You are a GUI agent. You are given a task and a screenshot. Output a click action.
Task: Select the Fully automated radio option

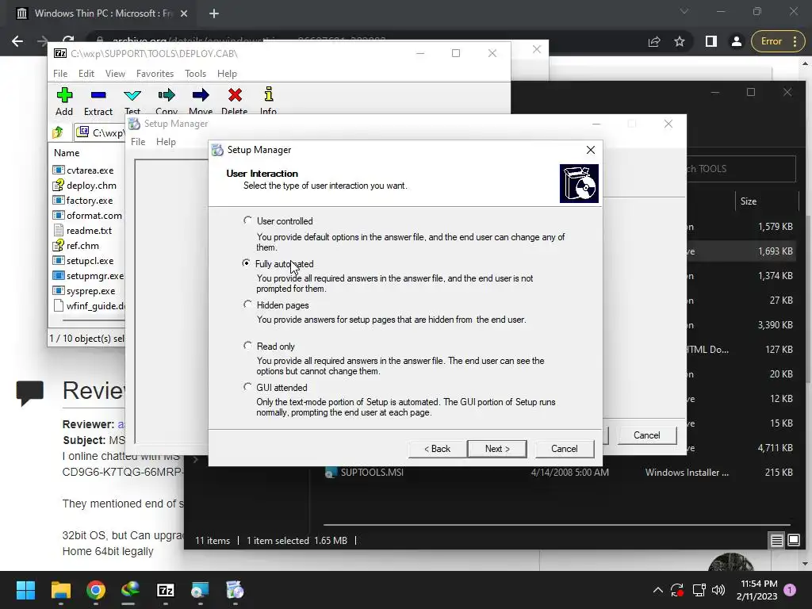point(247,263)
